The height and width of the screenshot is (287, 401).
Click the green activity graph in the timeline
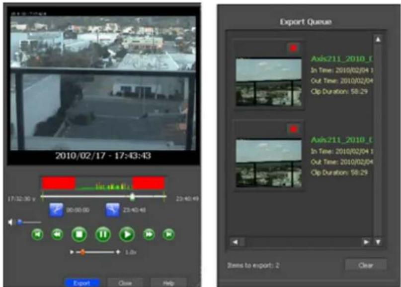click(x=104, y=187)
